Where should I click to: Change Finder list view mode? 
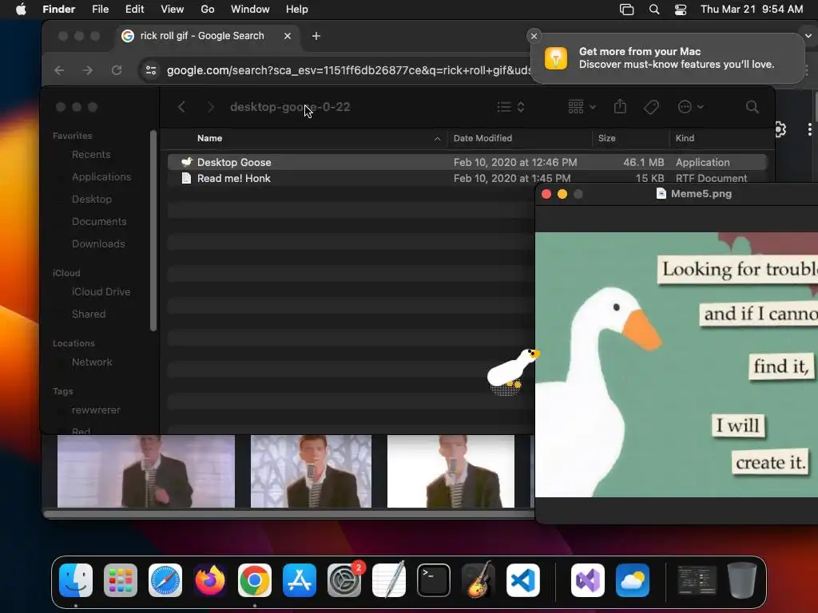click(510, 107)
